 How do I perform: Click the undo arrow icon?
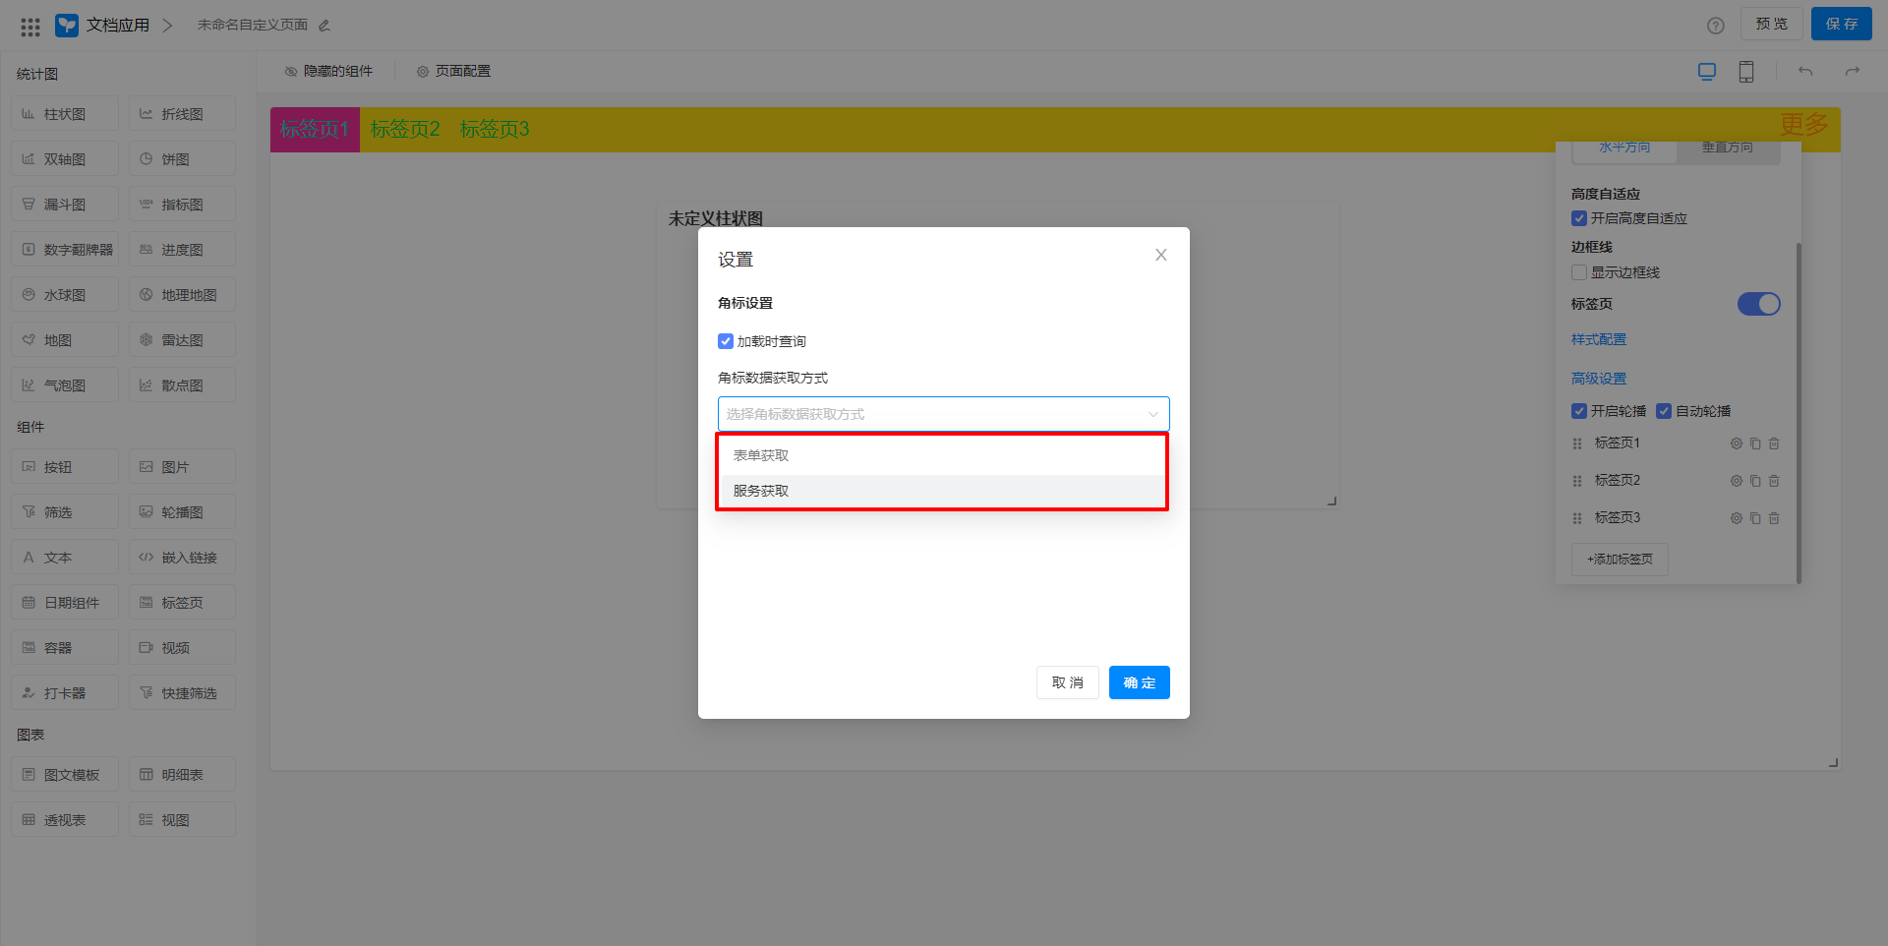[x=1805, y=72]
